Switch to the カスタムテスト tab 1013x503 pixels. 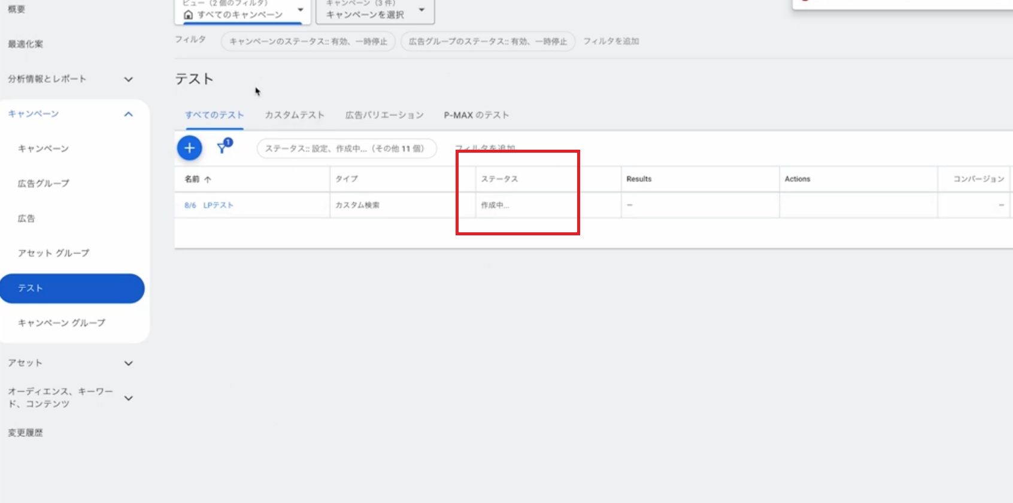[295, 115]
